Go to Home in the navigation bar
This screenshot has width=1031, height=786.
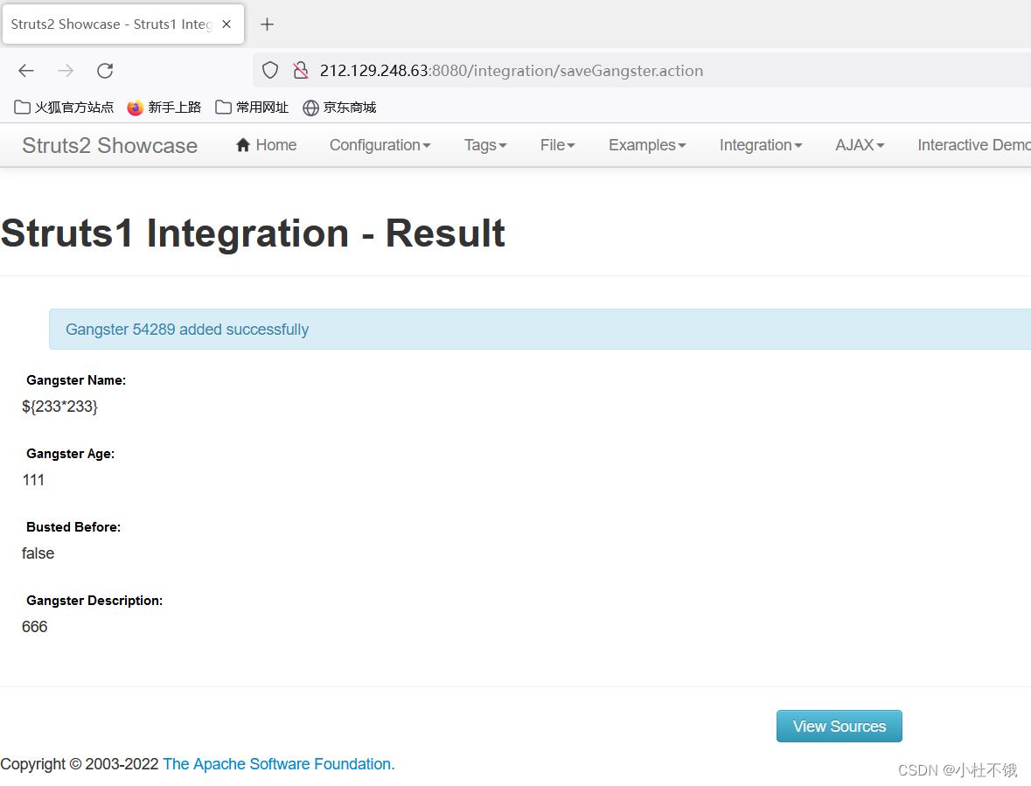(x=267, y=145)
